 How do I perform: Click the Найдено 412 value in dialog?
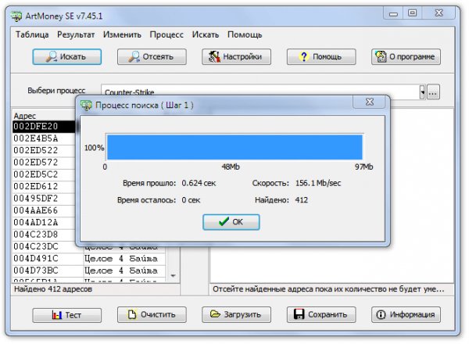tap(301, 200)
